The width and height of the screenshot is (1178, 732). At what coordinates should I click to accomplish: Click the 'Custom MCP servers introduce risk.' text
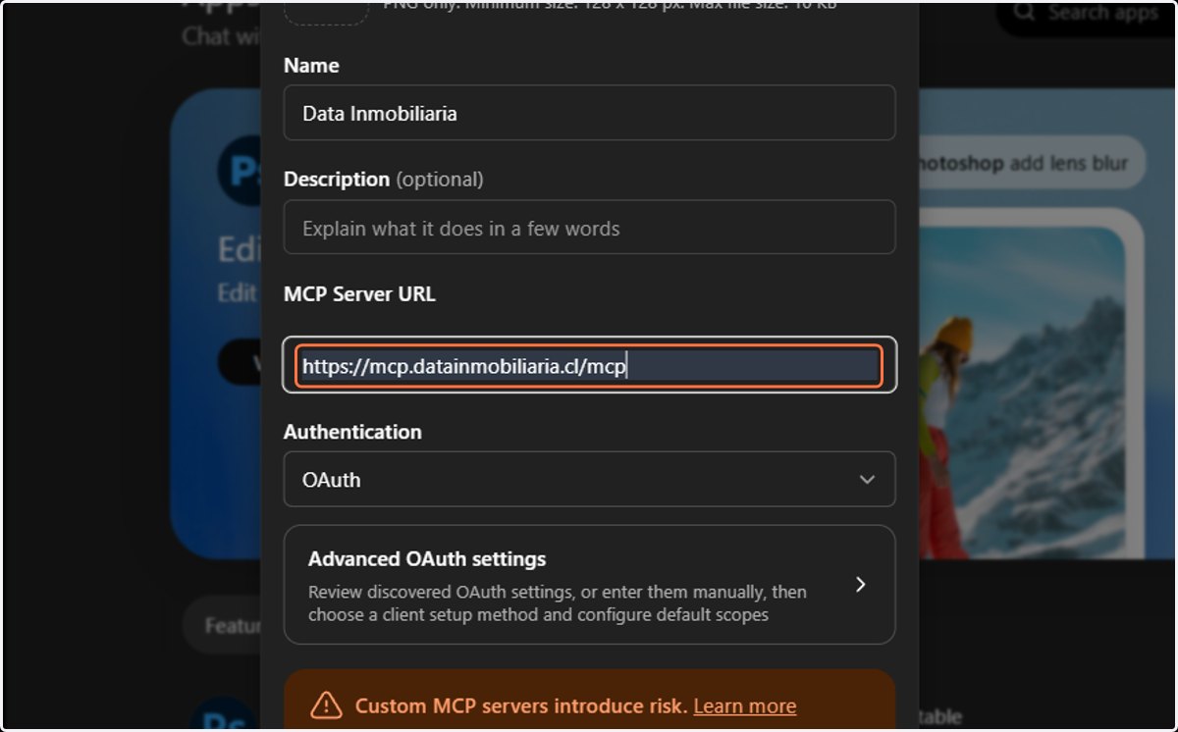520,706
